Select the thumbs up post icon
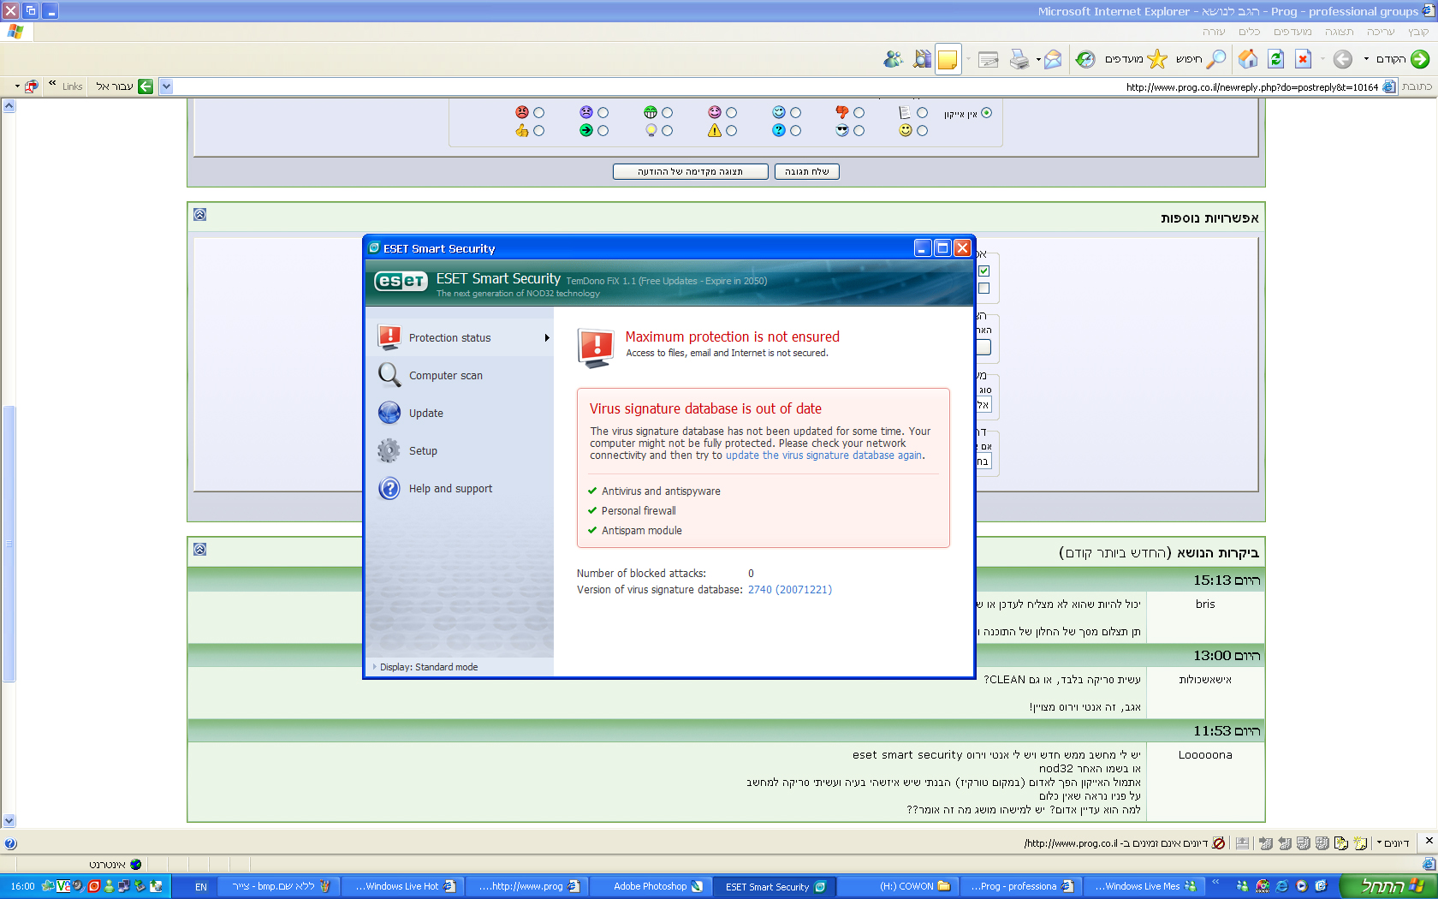The width and height of the screenshot is (1438, 899). click(x=522, y=130)
